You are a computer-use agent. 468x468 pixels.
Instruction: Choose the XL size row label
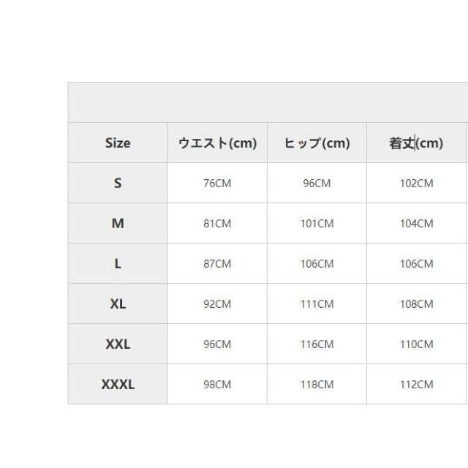click(118, 304)
